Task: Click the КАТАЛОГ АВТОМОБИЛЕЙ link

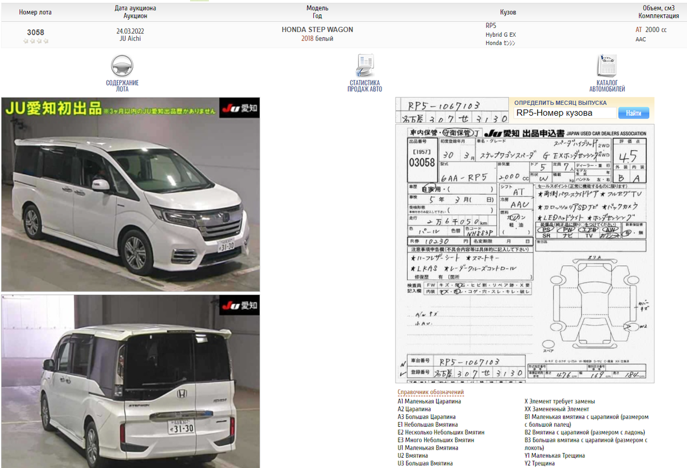Action: tap(607, 86)
